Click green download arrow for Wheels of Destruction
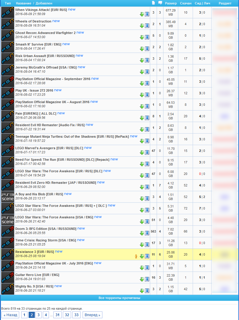Viewport: 239px width, 320px height. (142, 26)
